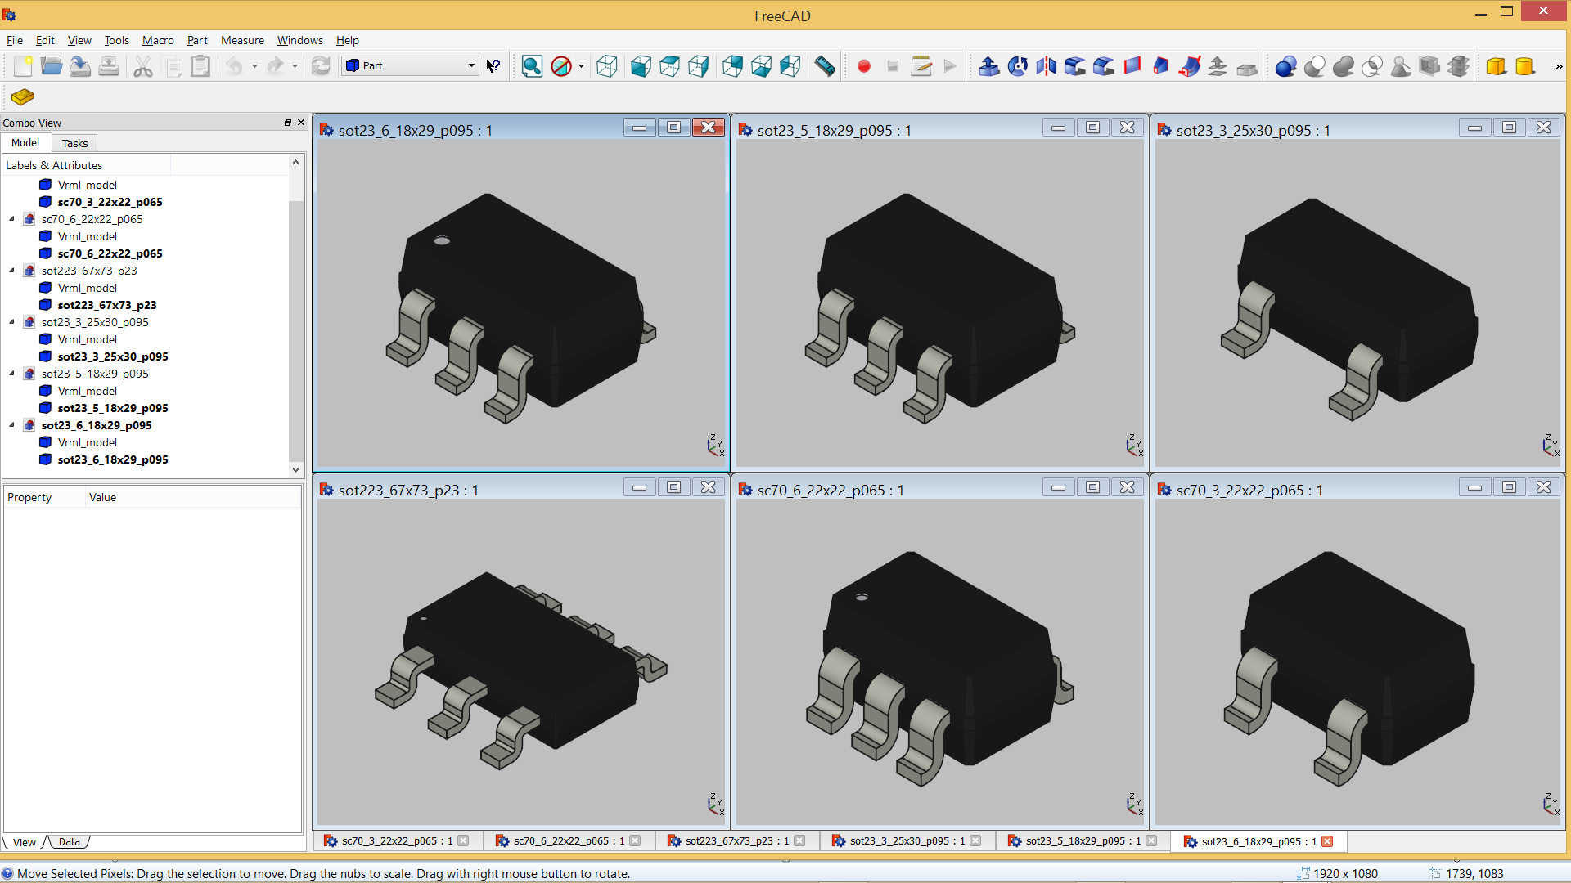The height and width of the screenshot is (883, 1571).
Task: Create a yellow cylinder primitive
Action: 1525,66
